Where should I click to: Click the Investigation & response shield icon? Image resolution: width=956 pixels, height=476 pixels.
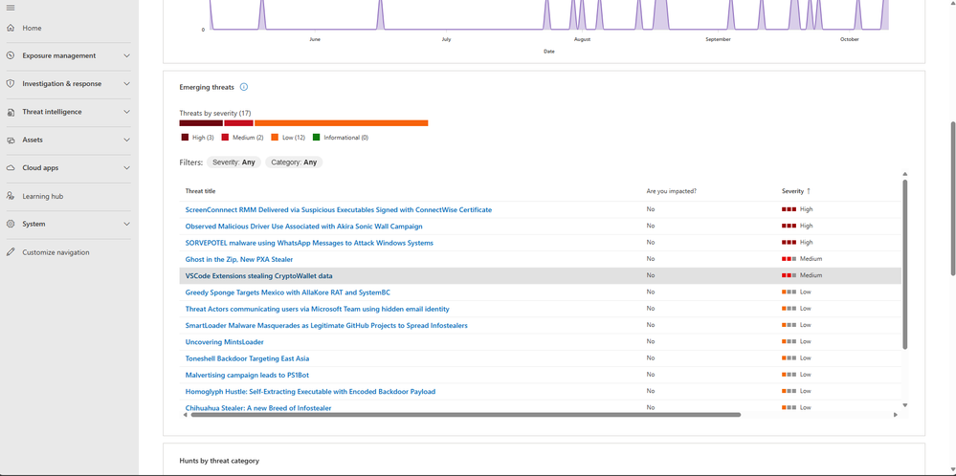11,83
